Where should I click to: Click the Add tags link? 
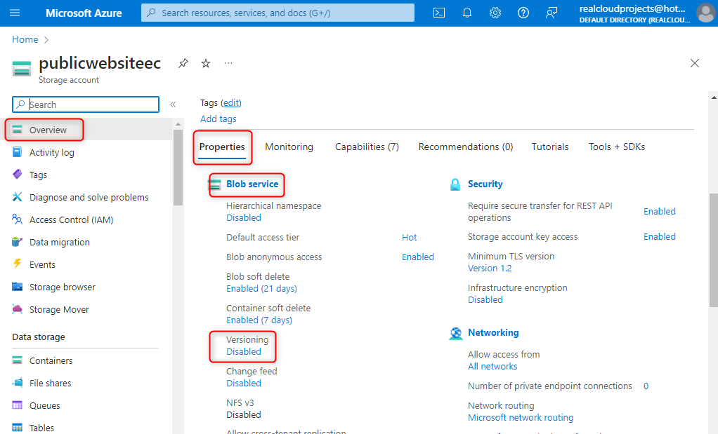(218, 119)
